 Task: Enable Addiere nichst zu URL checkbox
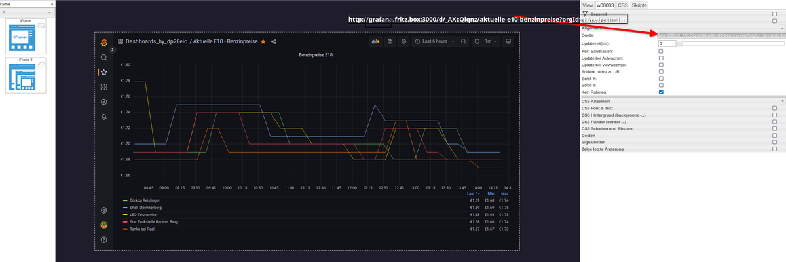pos(661,72)
